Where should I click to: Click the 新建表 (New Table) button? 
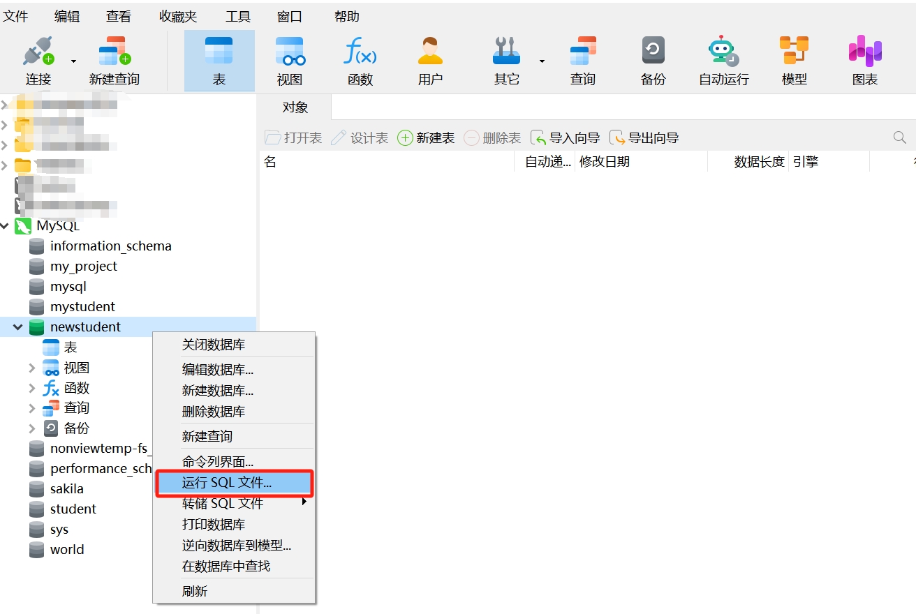click(x=426, y=138)
